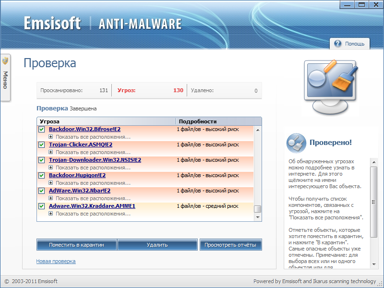Viewport: 384px width, 288px height.
Task: Click the Угроз: 130 counter
Action: pos(150,90)
